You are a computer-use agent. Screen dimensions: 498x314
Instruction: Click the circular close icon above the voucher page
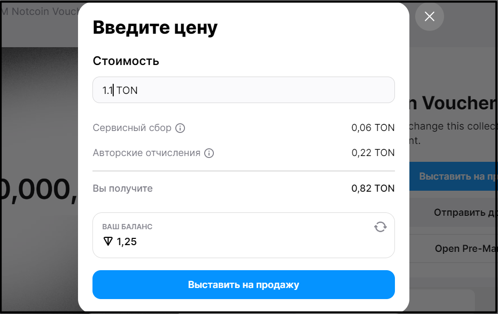[429, 16]
